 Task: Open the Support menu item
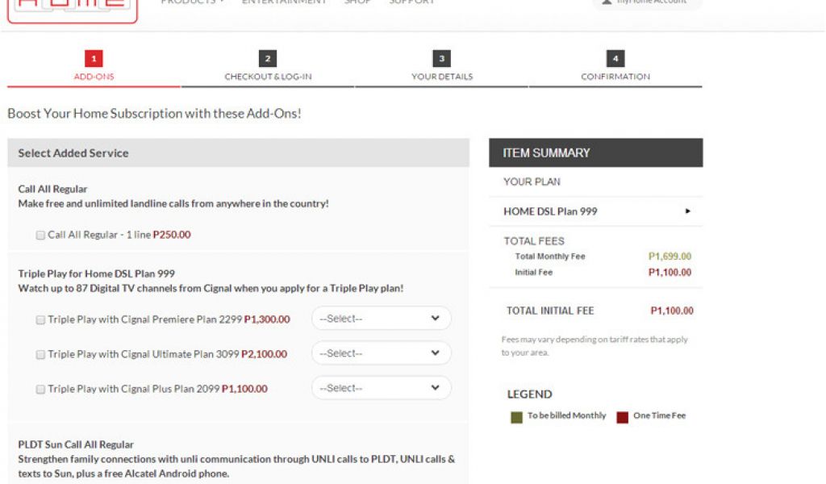[411, 2]
